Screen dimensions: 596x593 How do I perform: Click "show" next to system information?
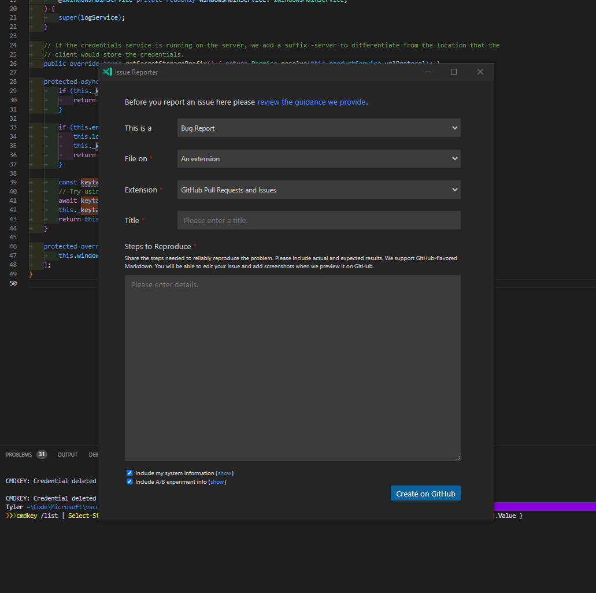[224, 472]
